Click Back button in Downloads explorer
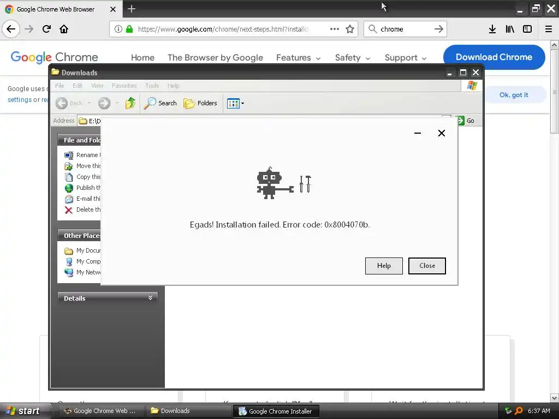Viewport: 559px width, 419px height. coord(69,103)
